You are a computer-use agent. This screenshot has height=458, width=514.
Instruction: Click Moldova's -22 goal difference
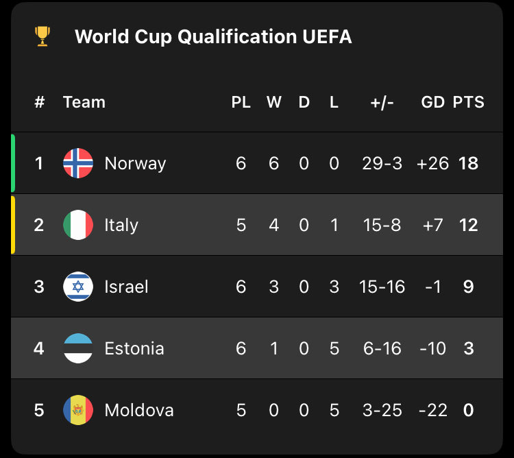(x=432, y=410)
